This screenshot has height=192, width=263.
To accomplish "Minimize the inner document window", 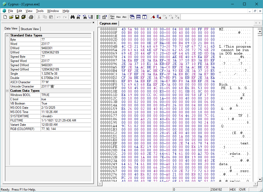I will click(x=250, y=11).
